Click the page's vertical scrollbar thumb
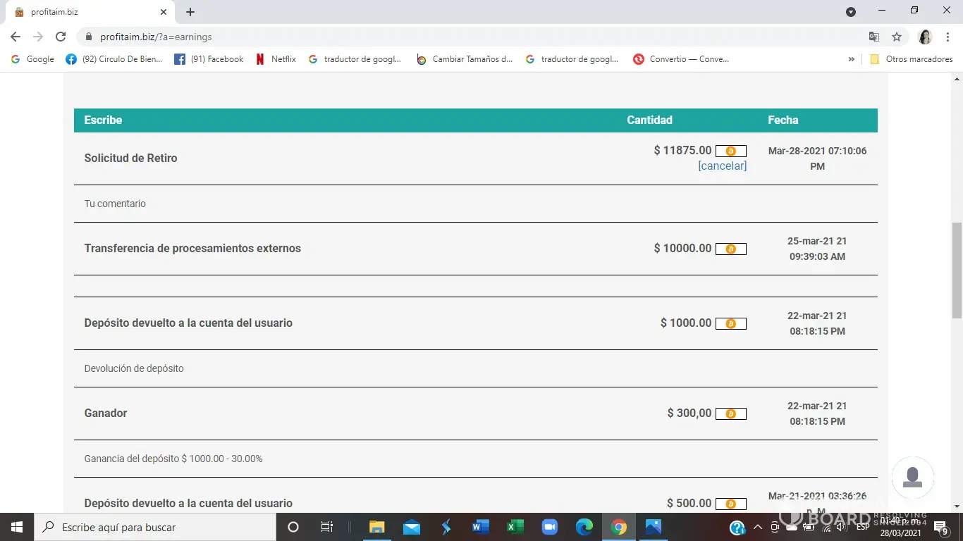 coord(957,270)
